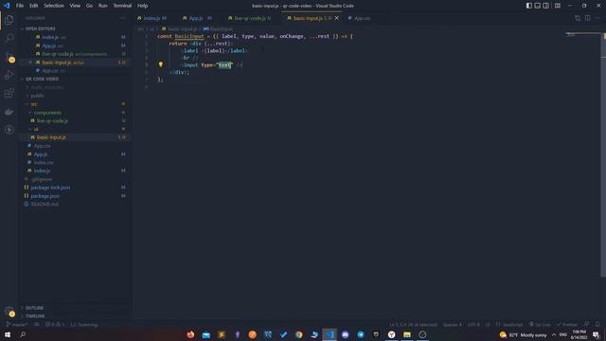Open the View menu
The width and height of the screenshot is (606, 341).
click(x=75, y=6)
